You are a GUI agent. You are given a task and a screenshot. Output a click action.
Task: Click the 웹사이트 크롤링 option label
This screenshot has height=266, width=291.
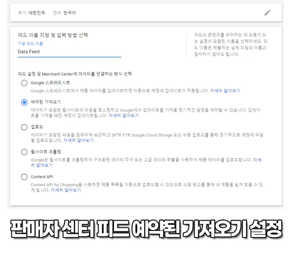point(46,151)
